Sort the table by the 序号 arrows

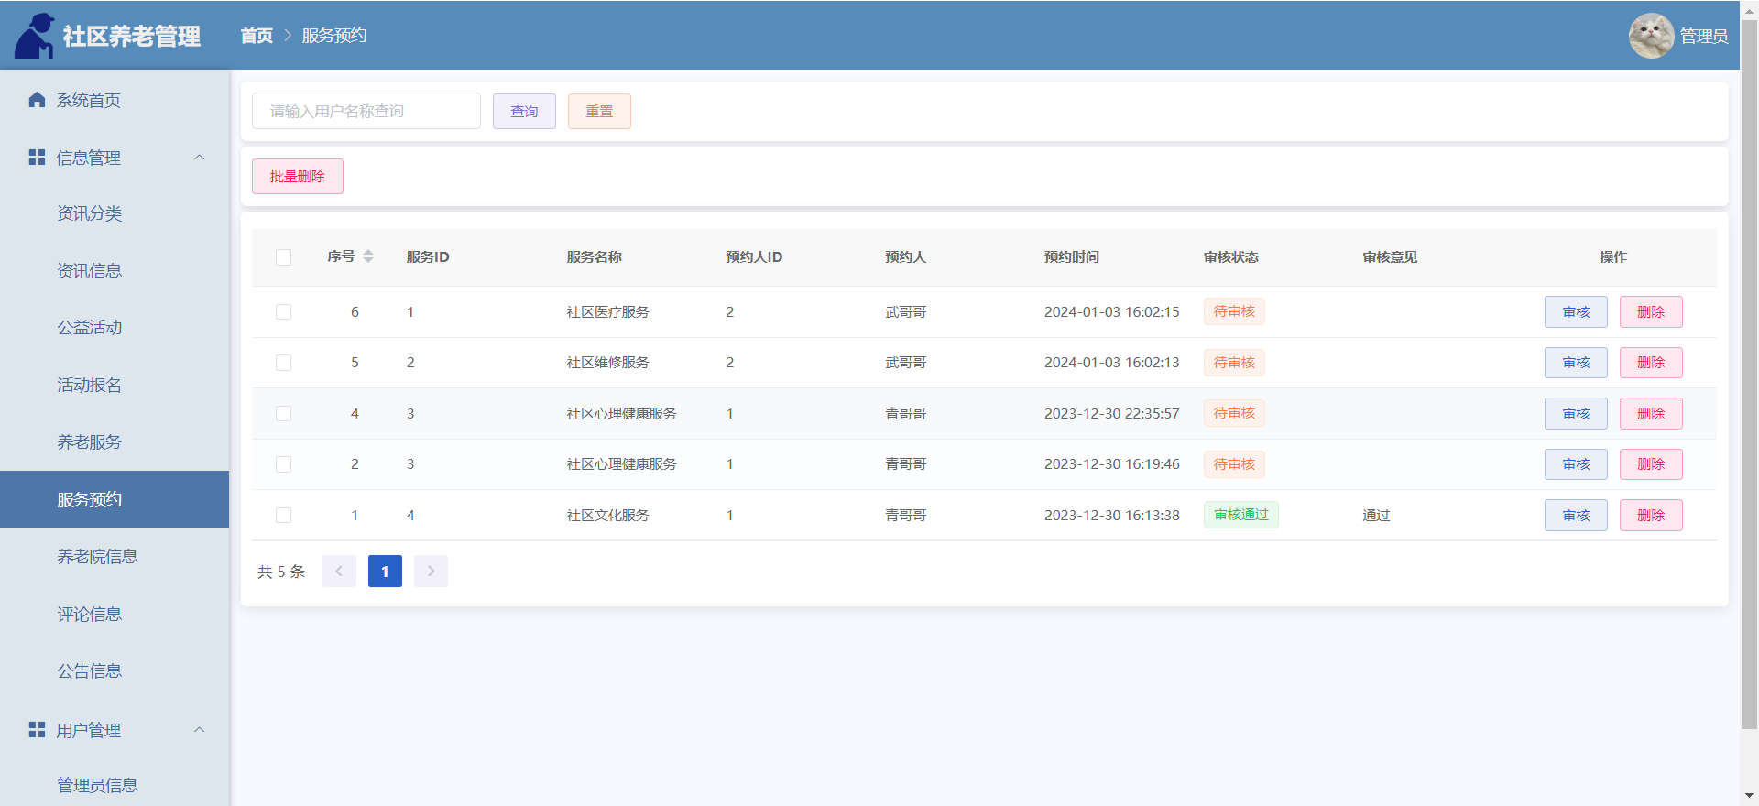368,256
